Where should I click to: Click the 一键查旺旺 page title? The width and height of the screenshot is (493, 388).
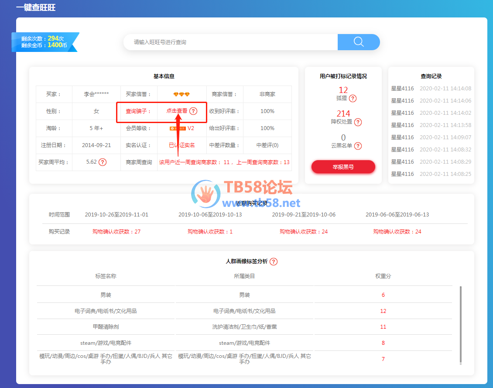point(36,7)
